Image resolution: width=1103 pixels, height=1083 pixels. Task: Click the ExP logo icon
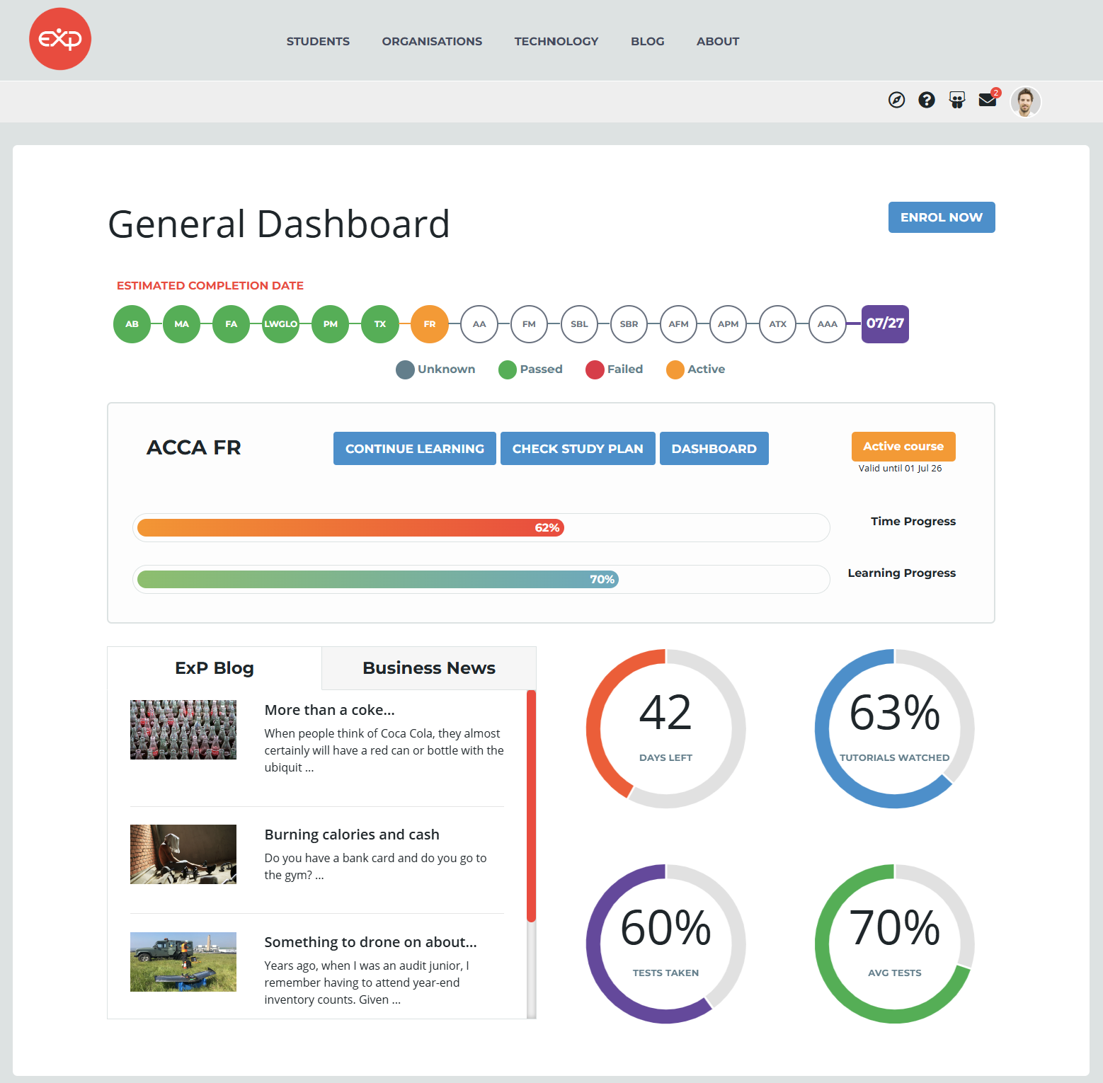tap(60, 39)
